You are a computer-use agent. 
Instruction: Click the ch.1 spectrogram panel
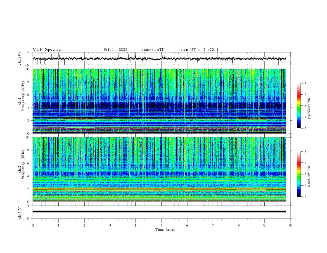159,101
